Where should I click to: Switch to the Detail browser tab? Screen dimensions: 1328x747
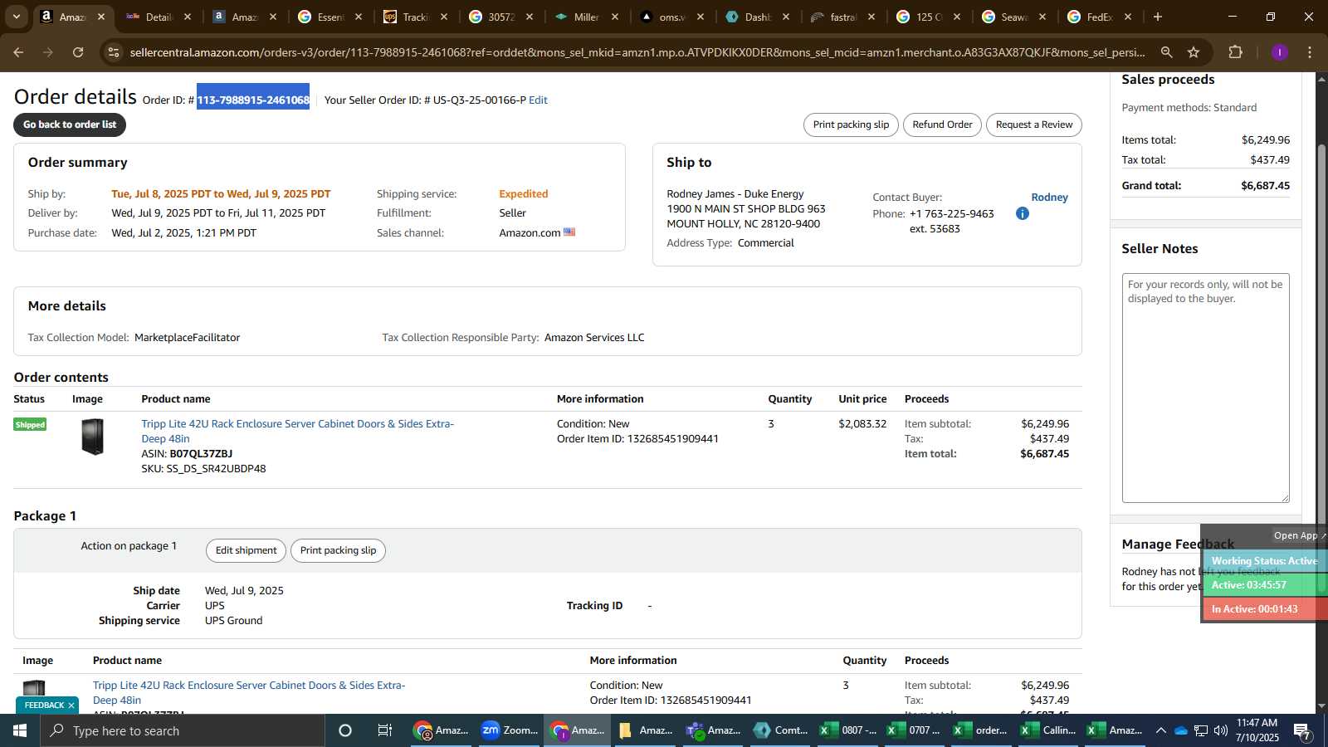(x=159, y=17)
